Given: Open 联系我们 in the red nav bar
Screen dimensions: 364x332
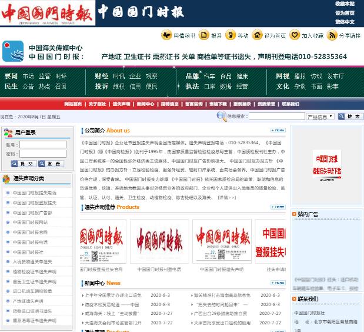Looking at the screenshot, I should [x=290, y=104].
